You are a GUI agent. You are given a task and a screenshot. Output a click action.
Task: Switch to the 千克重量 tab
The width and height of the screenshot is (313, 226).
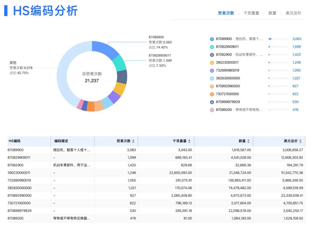(x=251, y=13)
